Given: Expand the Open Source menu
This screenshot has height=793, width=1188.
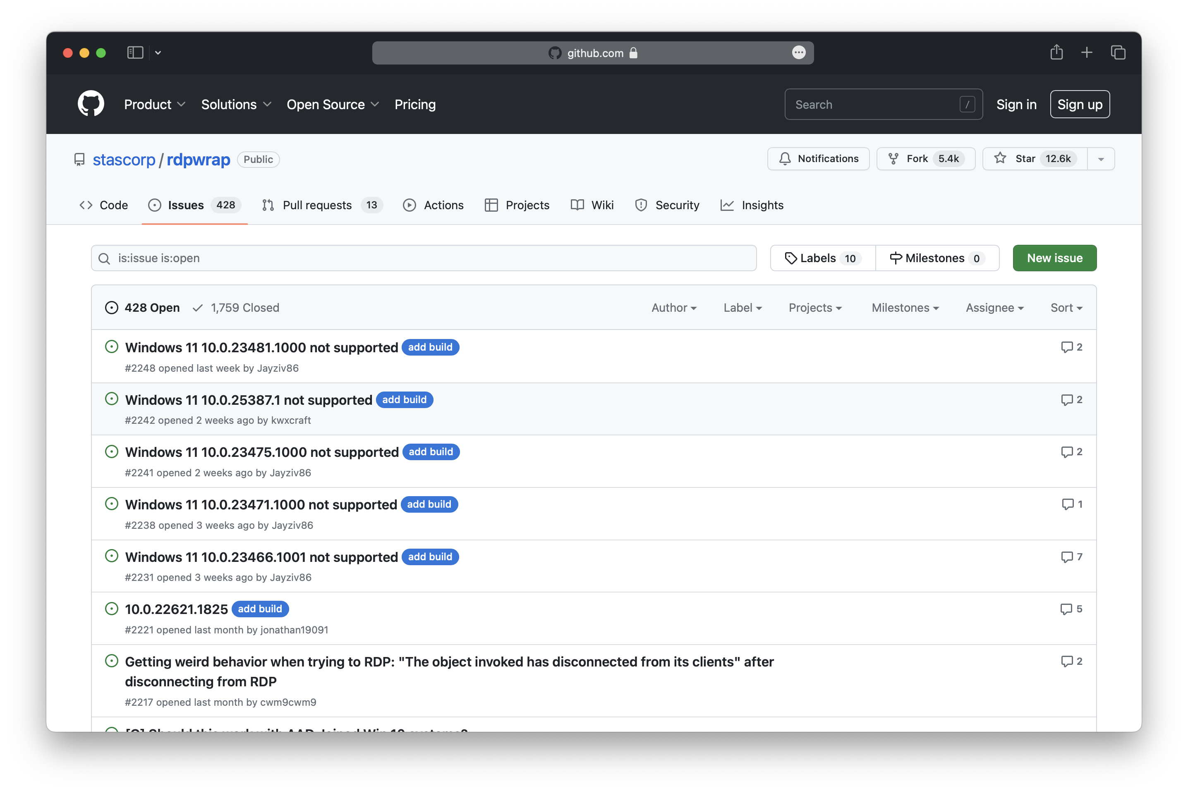Looking at the screenshot, I should click(333, 105).
